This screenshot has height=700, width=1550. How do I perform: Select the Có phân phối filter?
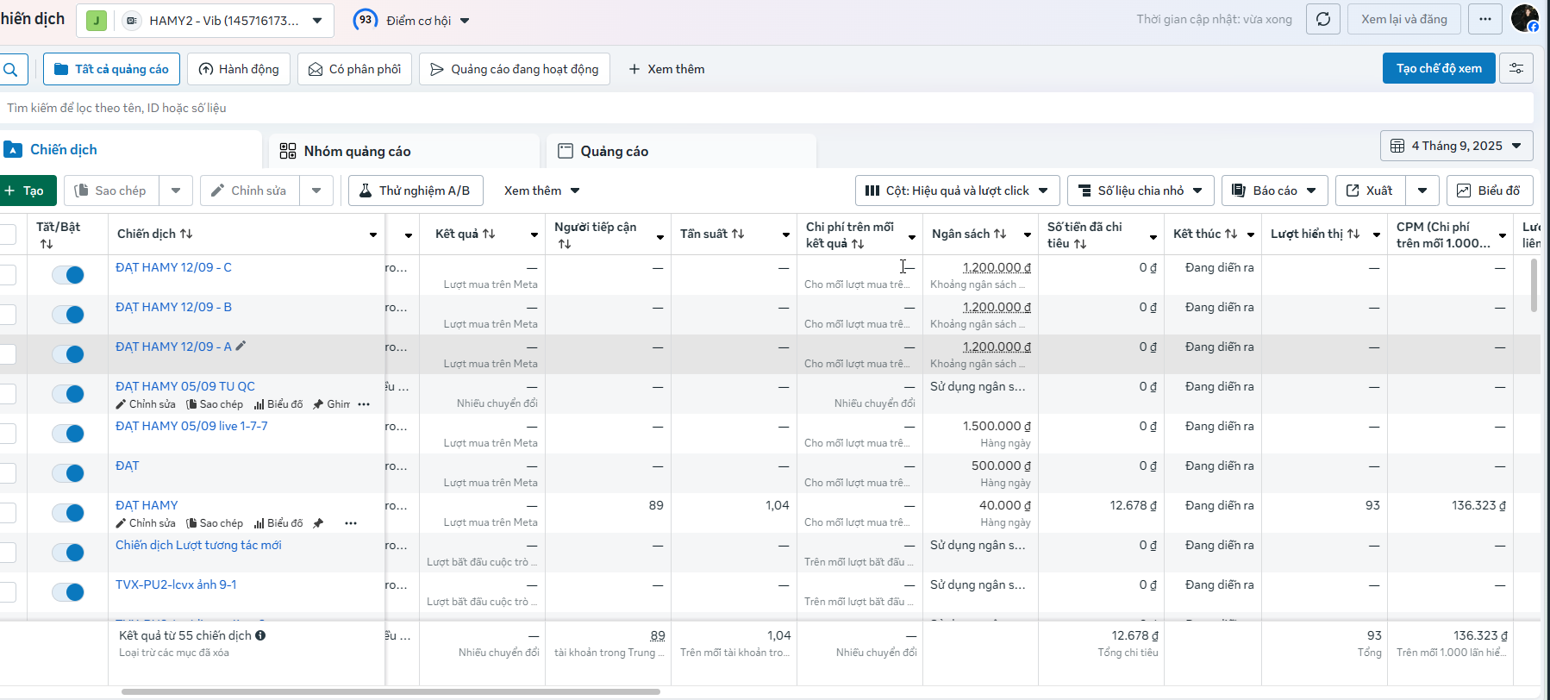point(354,69)
